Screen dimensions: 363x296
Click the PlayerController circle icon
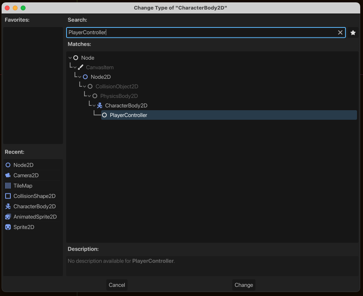(104, 115)
